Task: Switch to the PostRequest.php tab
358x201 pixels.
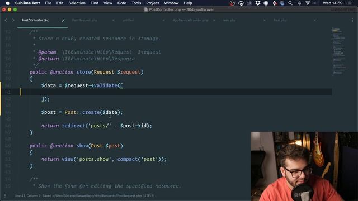Action: coord(84,20)
